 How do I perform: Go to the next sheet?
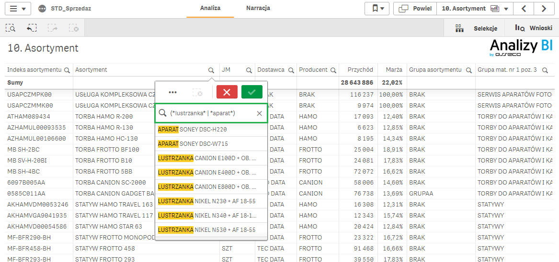pyautogui.click(x=544, y=9)
